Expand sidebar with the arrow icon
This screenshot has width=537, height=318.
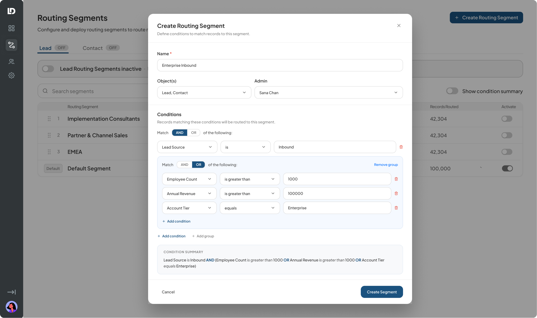pyautogui.click(x=11, y=292)
